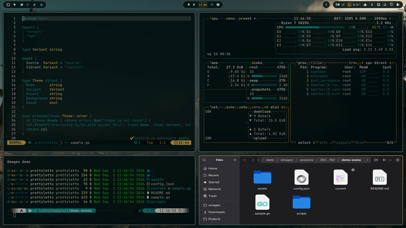Image resolution: width=406 pixels, height=228 pixels.
Task: Click the 11:46 clock in top bar
Action: coord(203,5)
